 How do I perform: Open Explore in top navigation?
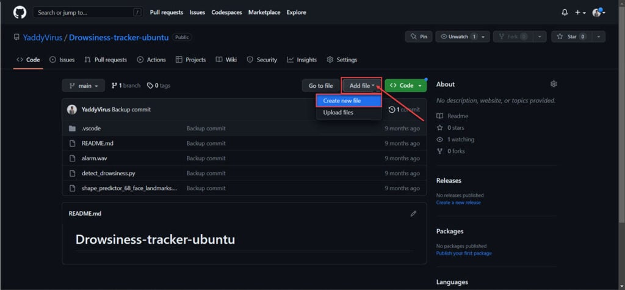click(297, 12)
